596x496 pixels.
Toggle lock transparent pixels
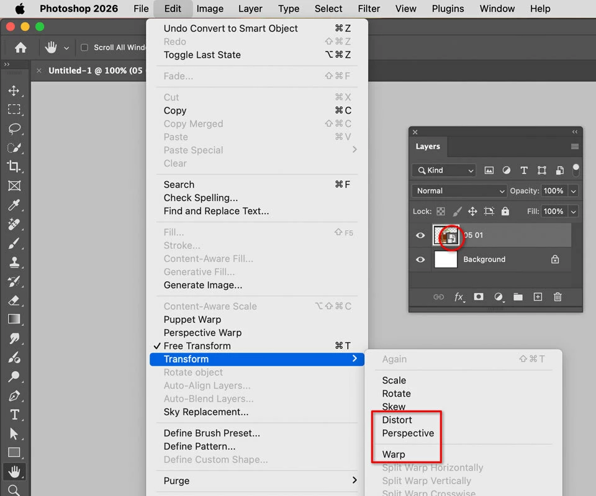pos(441,211)
